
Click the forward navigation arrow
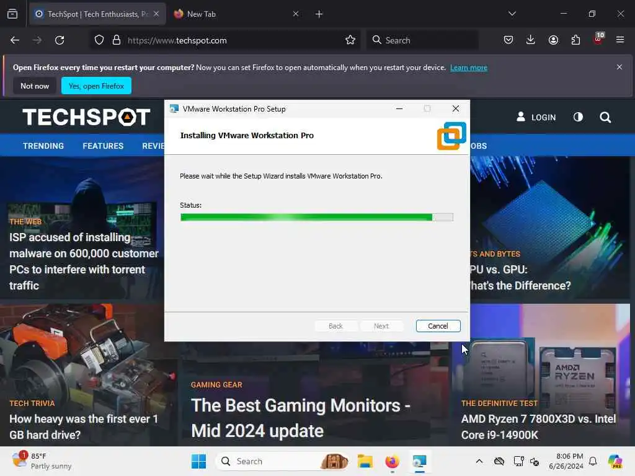coord(37,40)
